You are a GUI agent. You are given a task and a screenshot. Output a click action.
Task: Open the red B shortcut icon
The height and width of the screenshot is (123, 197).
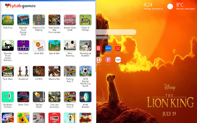(99, 48)
